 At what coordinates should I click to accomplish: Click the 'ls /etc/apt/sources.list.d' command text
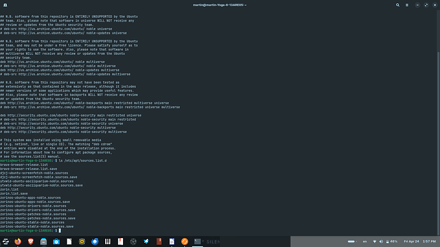[x=83, y=161]
